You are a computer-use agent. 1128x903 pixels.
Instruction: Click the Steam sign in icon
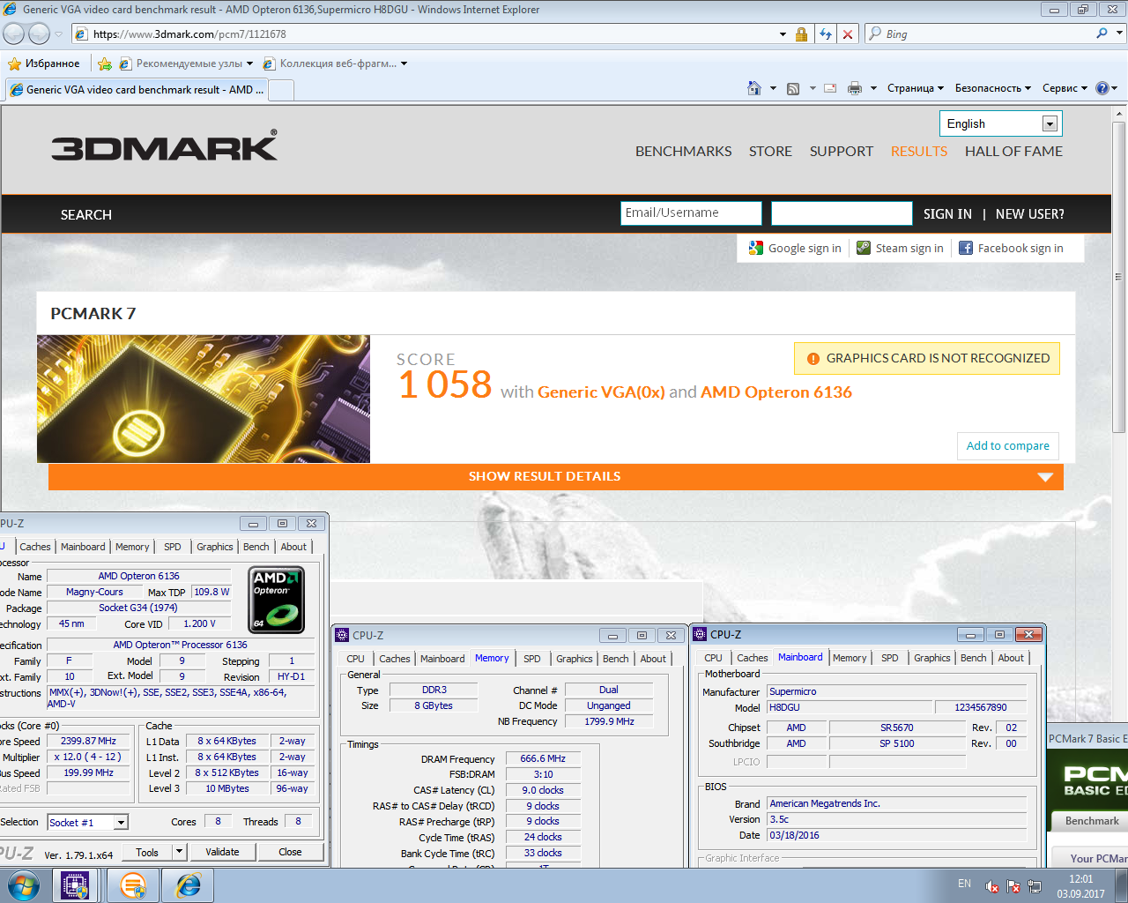tap(864, 248)
